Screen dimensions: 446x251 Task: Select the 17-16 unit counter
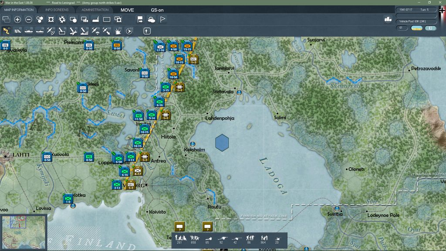pyautogui.click(x=160, y=46)
